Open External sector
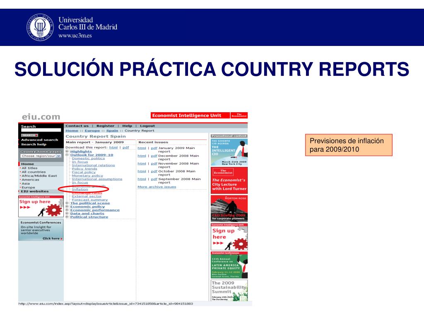The width and height of the screenshot is (424, 318). pyautogui.click(x=87, y=196)
